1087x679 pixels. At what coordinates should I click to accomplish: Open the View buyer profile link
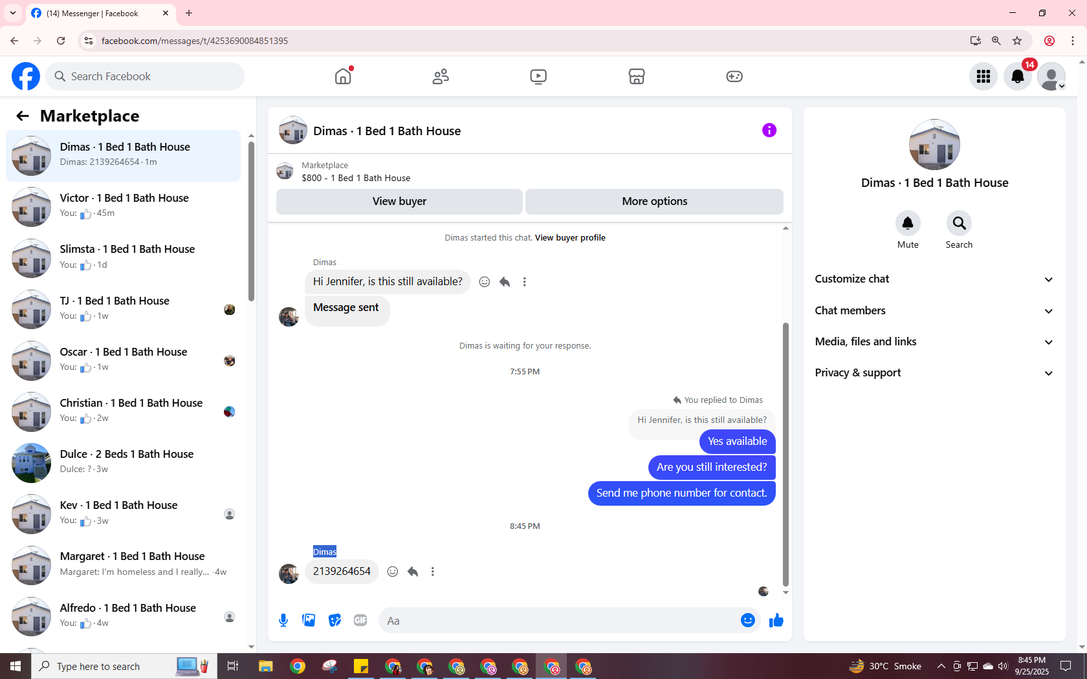(570, 238)
